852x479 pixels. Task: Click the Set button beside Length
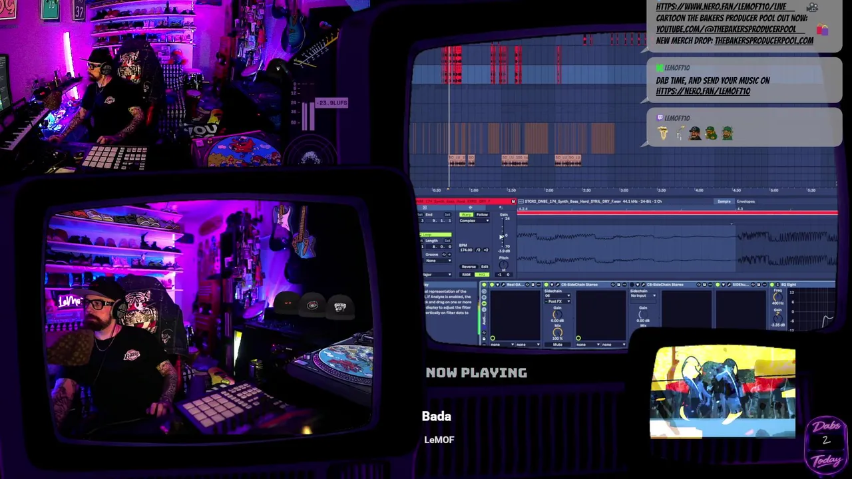pos(447,241)
